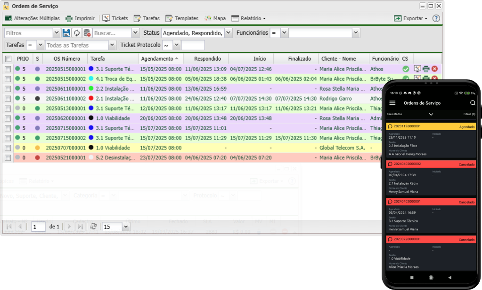The image size is (482, 290).
Task: Open the page size dropdown showing 15
Action: pyautogui.click(x=125, y=227)
